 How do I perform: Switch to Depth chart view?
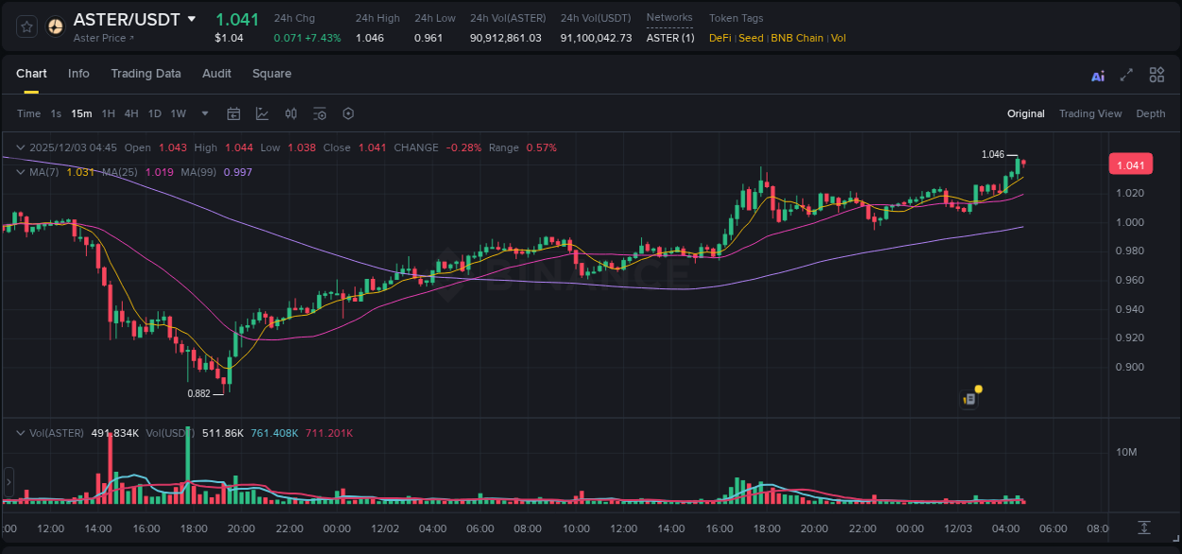point(1151,113)
